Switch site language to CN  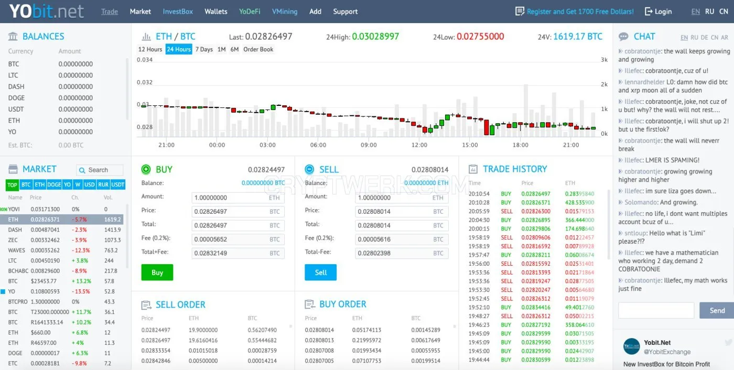724,11
